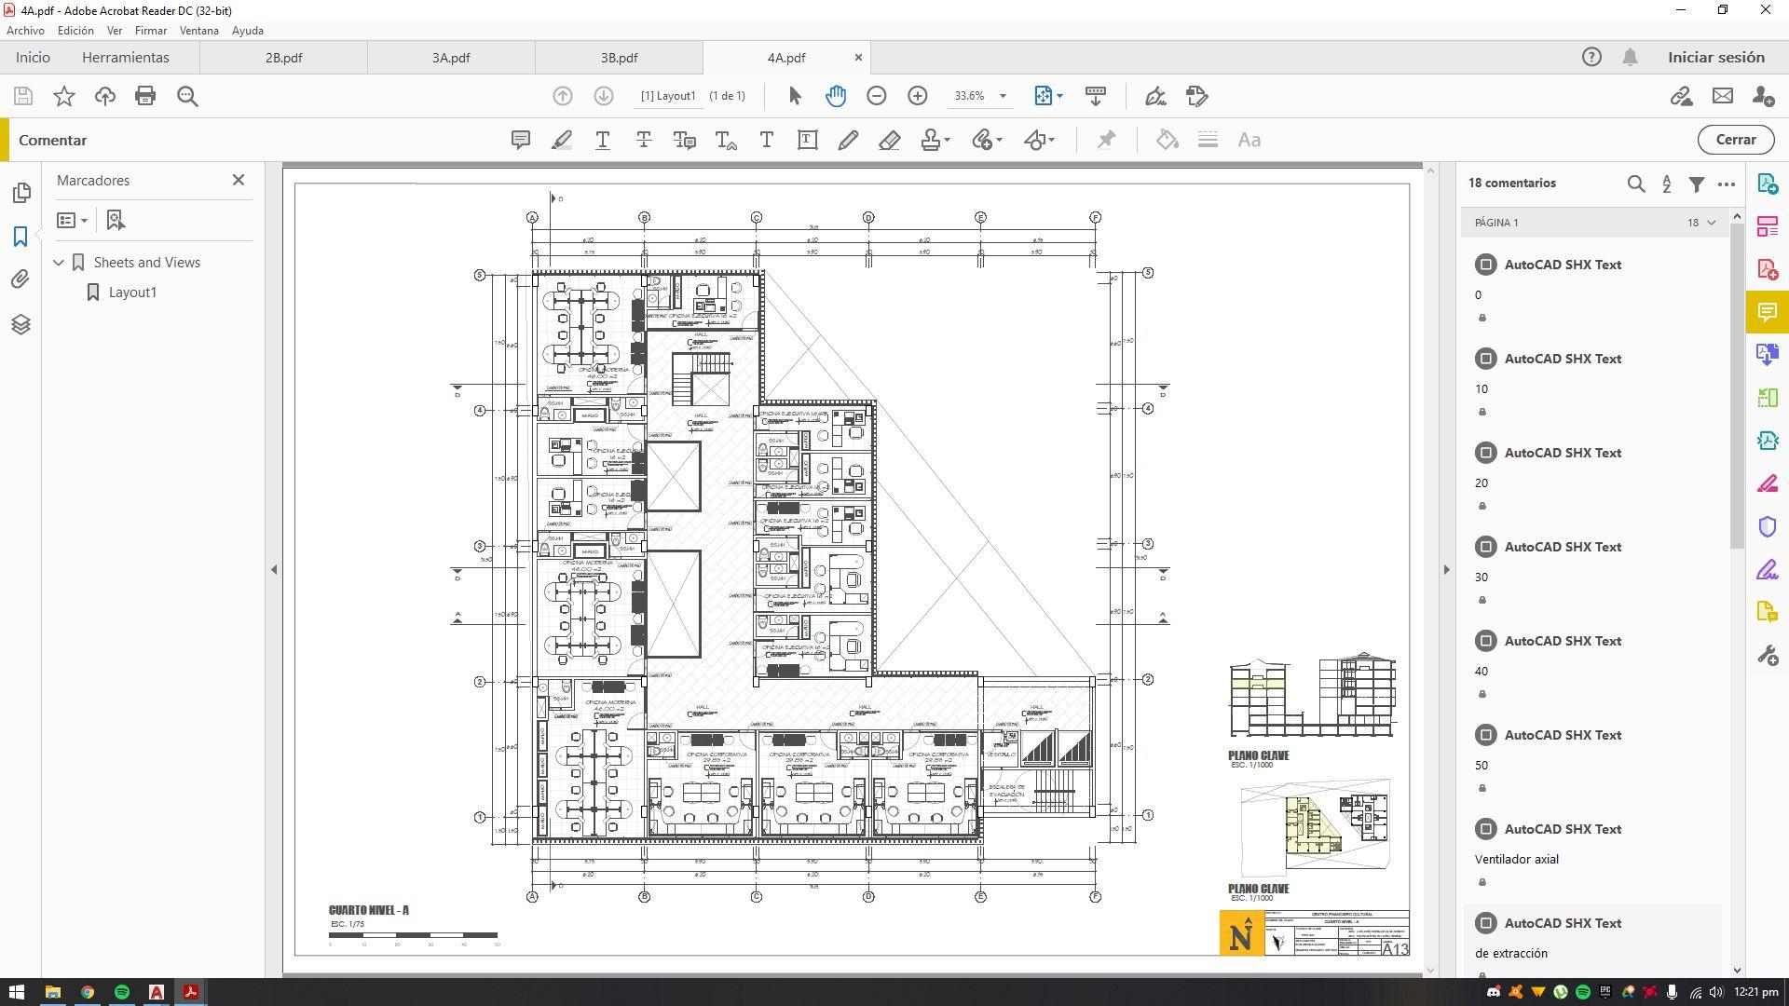Open Spotify from the taskbar
Image resolution: width=1789 pixels, height=1006 pixels.
[122, 992]
